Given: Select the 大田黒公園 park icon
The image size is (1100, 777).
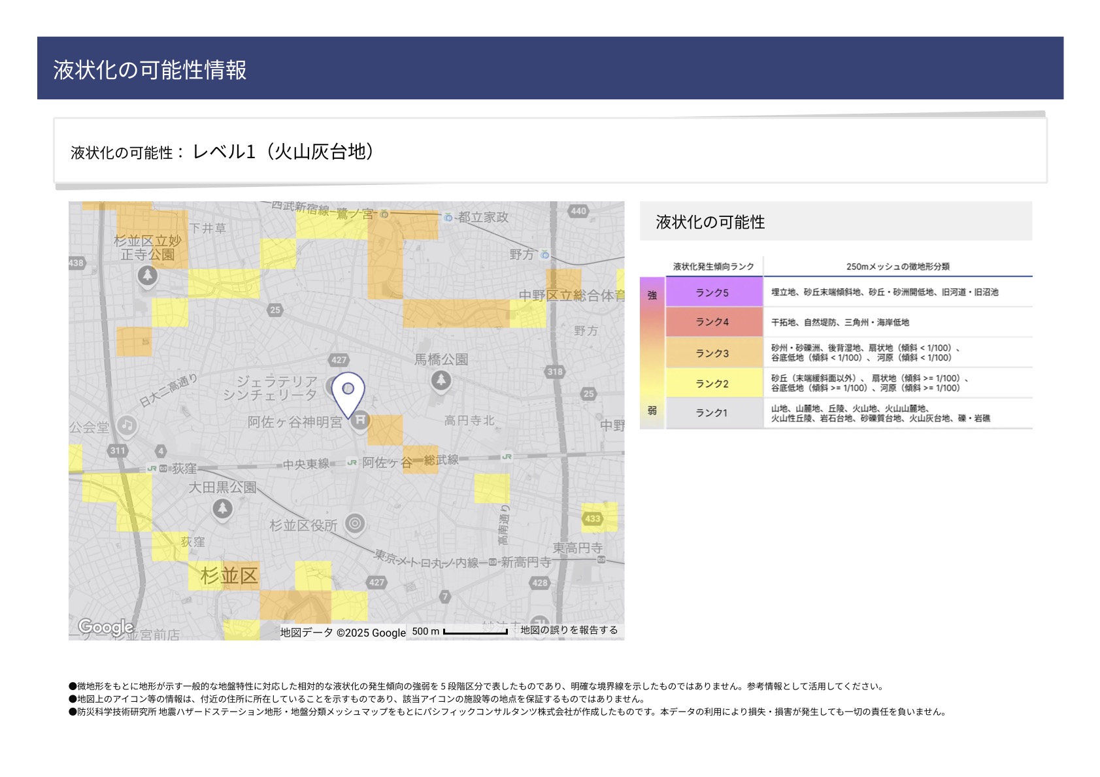Looking at the screenshot, I should 223,508.
